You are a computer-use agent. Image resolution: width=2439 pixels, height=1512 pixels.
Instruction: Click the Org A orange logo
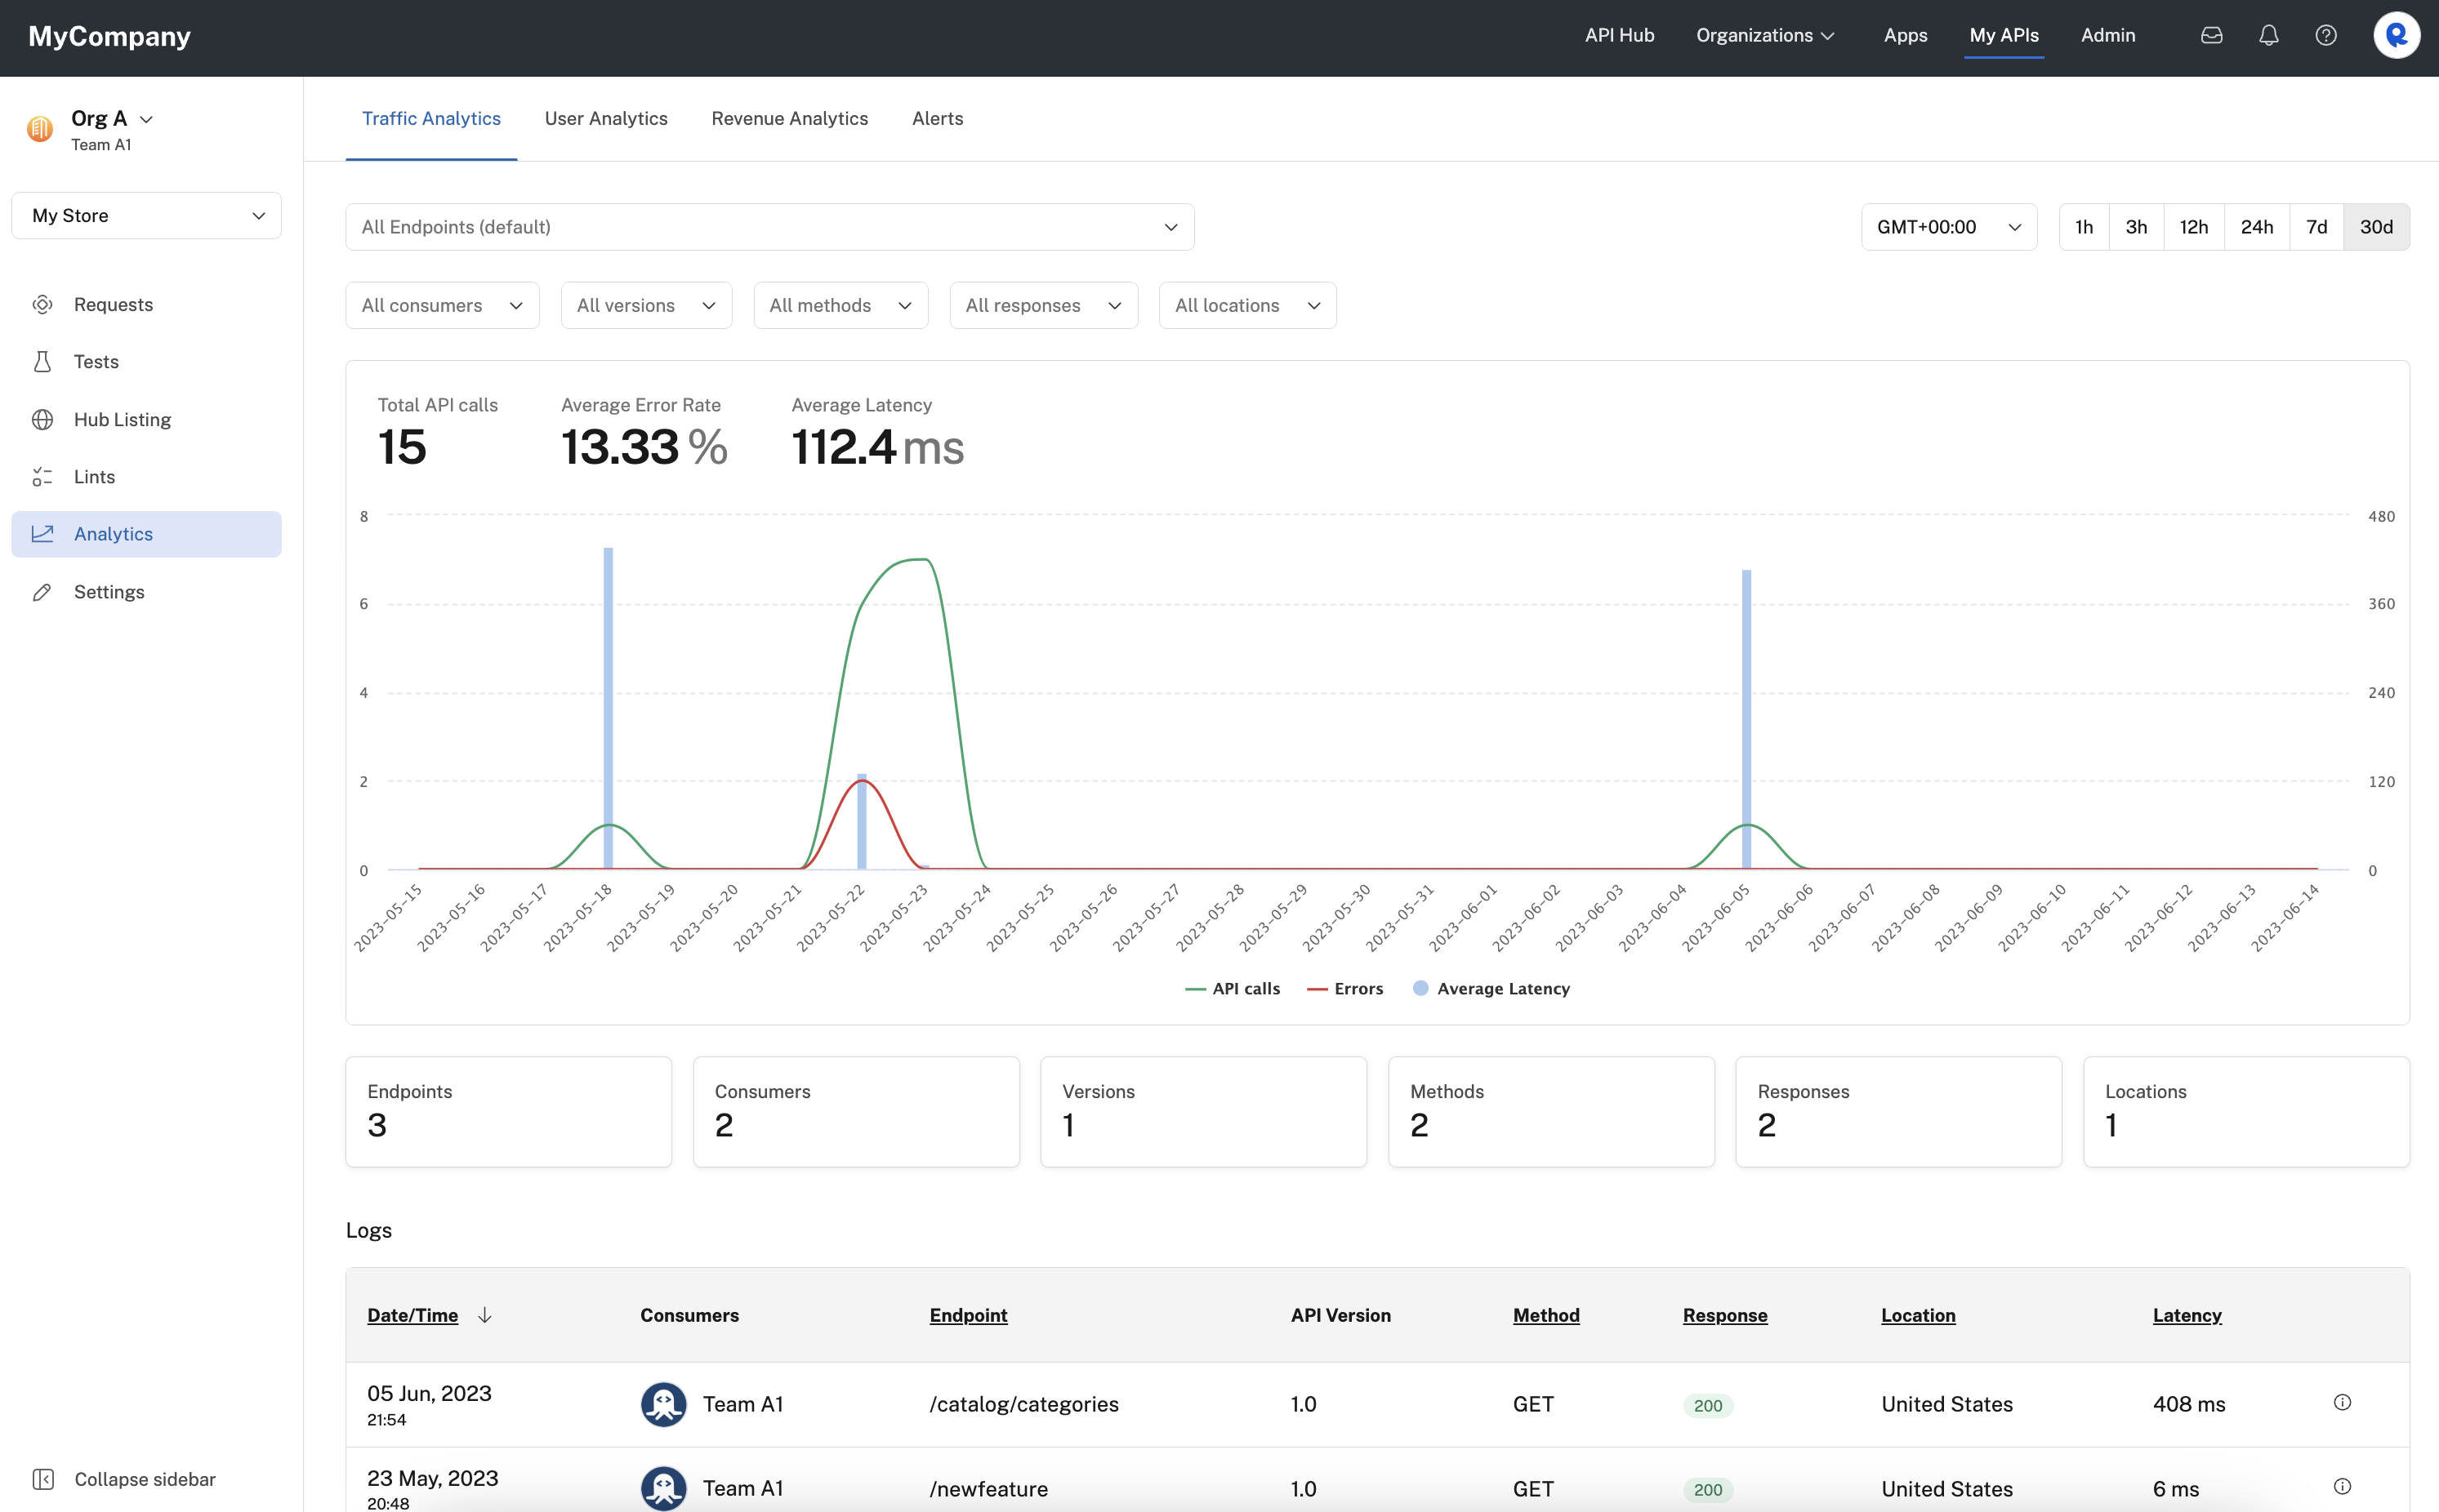pos(40,129)
